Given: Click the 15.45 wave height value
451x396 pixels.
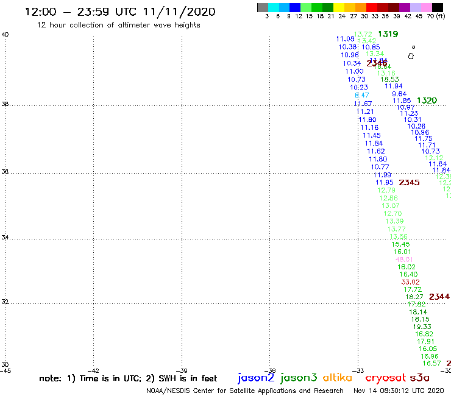Looking at the screenshot, I should 400,244.
